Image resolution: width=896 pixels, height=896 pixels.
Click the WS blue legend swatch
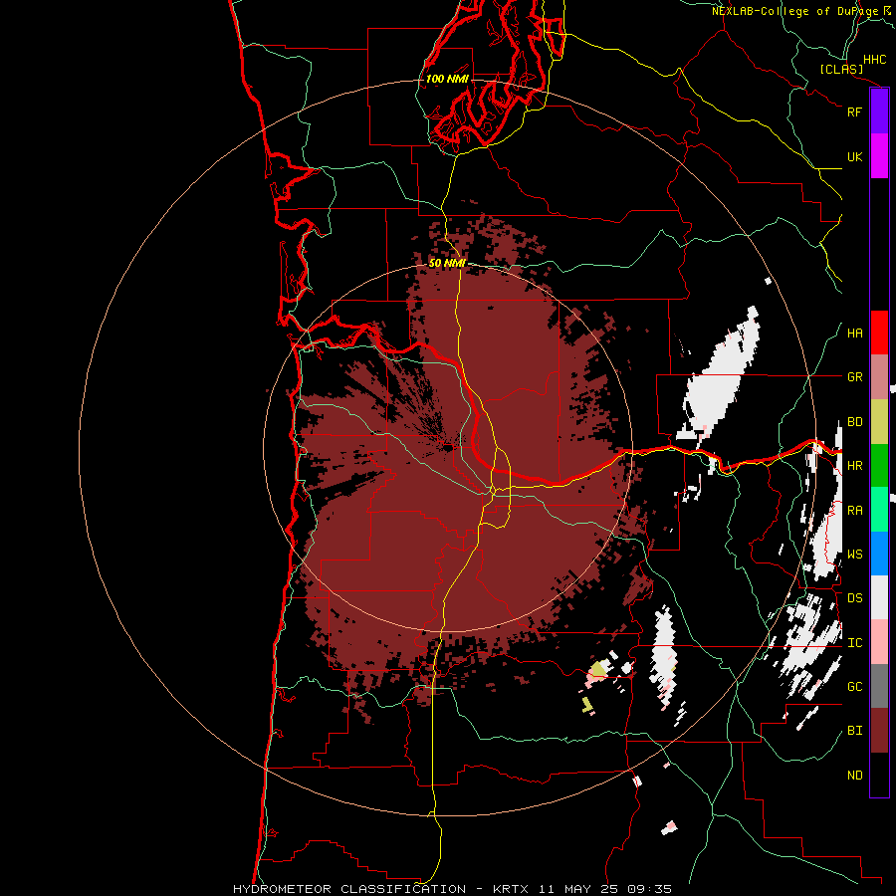tap(879, 554)
